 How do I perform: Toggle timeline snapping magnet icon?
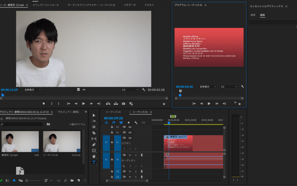click(114, 123)
